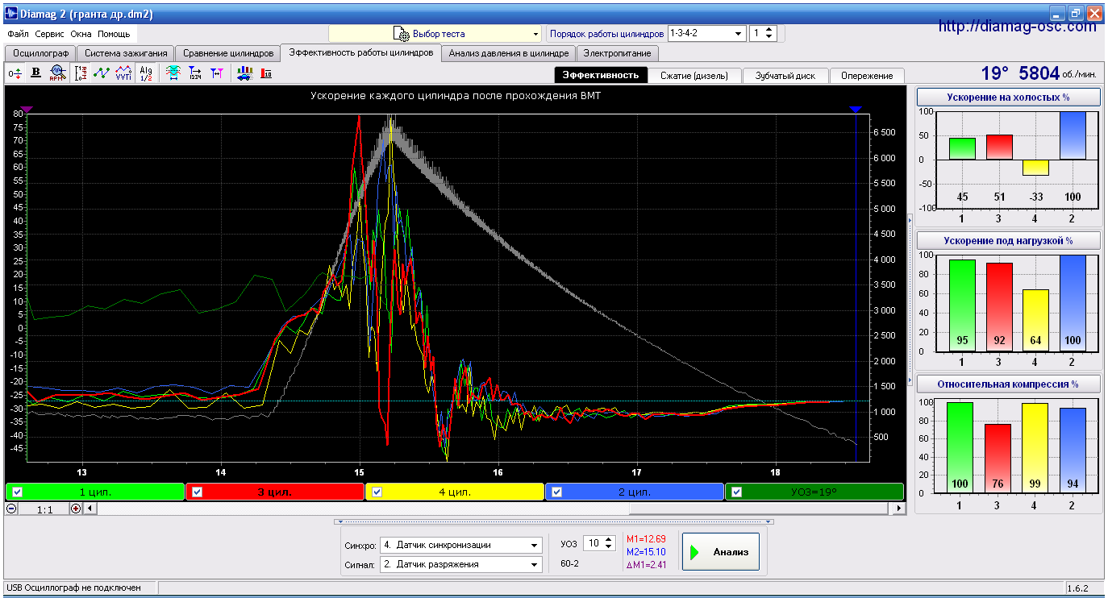This screenshot has height=598, width=1108.
Task: Click the purple M1 marker triangle
Action: 27,109
